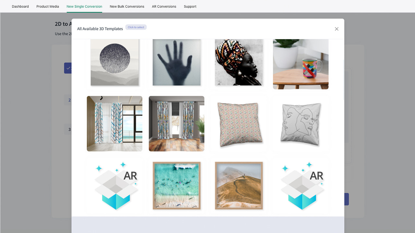Select the bottom-right AR box template
Viewport: 415px width, 233px height.
click(x=301, y=185)
